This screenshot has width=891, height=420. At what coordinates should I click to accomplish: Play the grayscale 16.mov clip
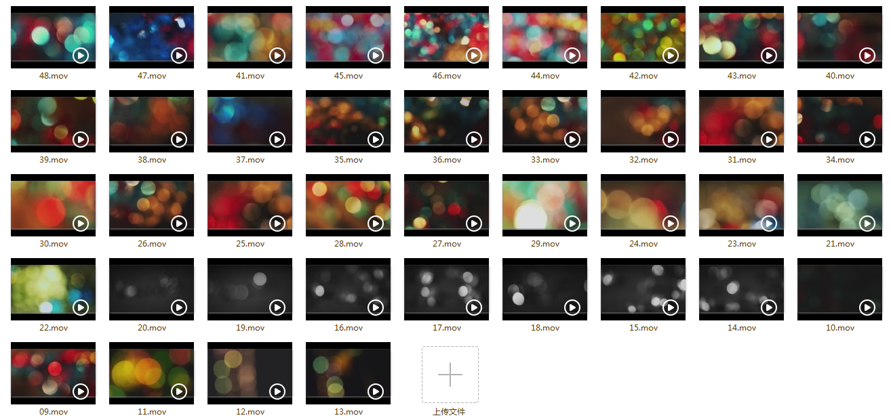(376, 308)
